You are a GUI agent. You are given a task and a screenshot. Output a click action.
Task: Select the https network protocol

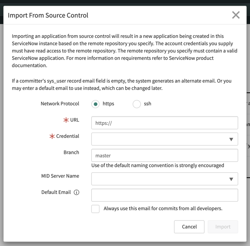(x=95, y=104)
